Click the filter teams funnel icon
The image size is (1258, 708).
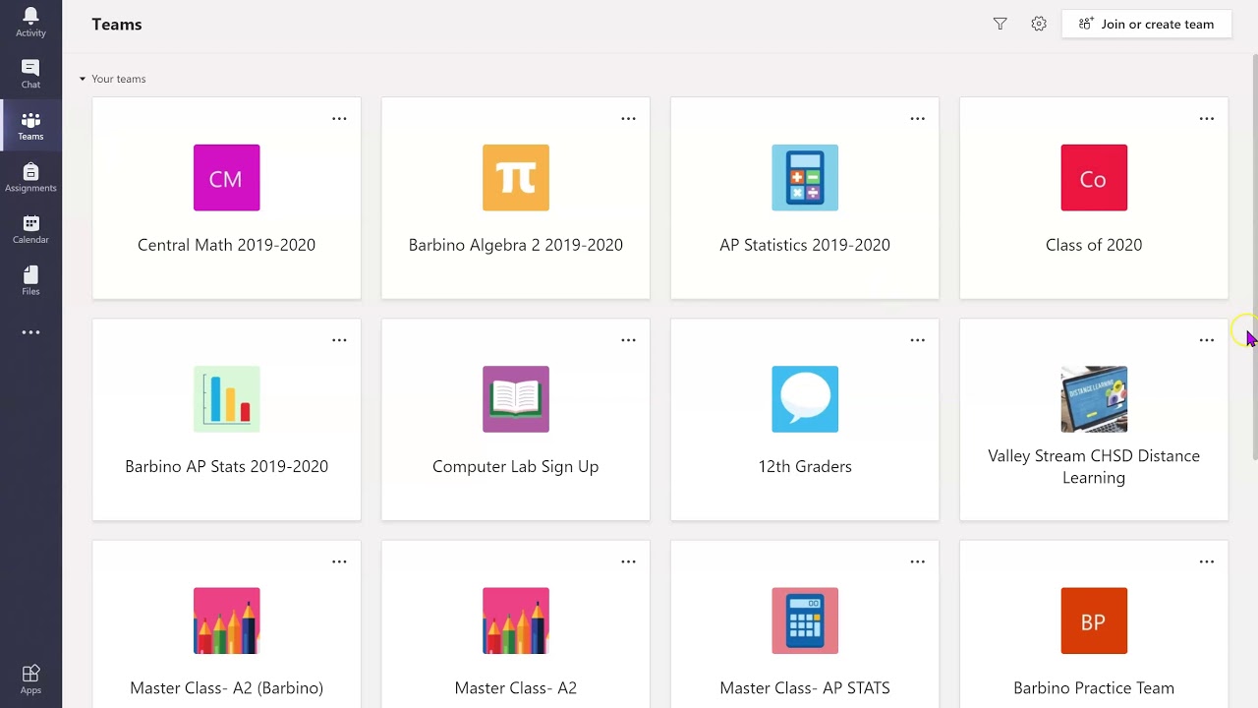(x=1000, y=24)
